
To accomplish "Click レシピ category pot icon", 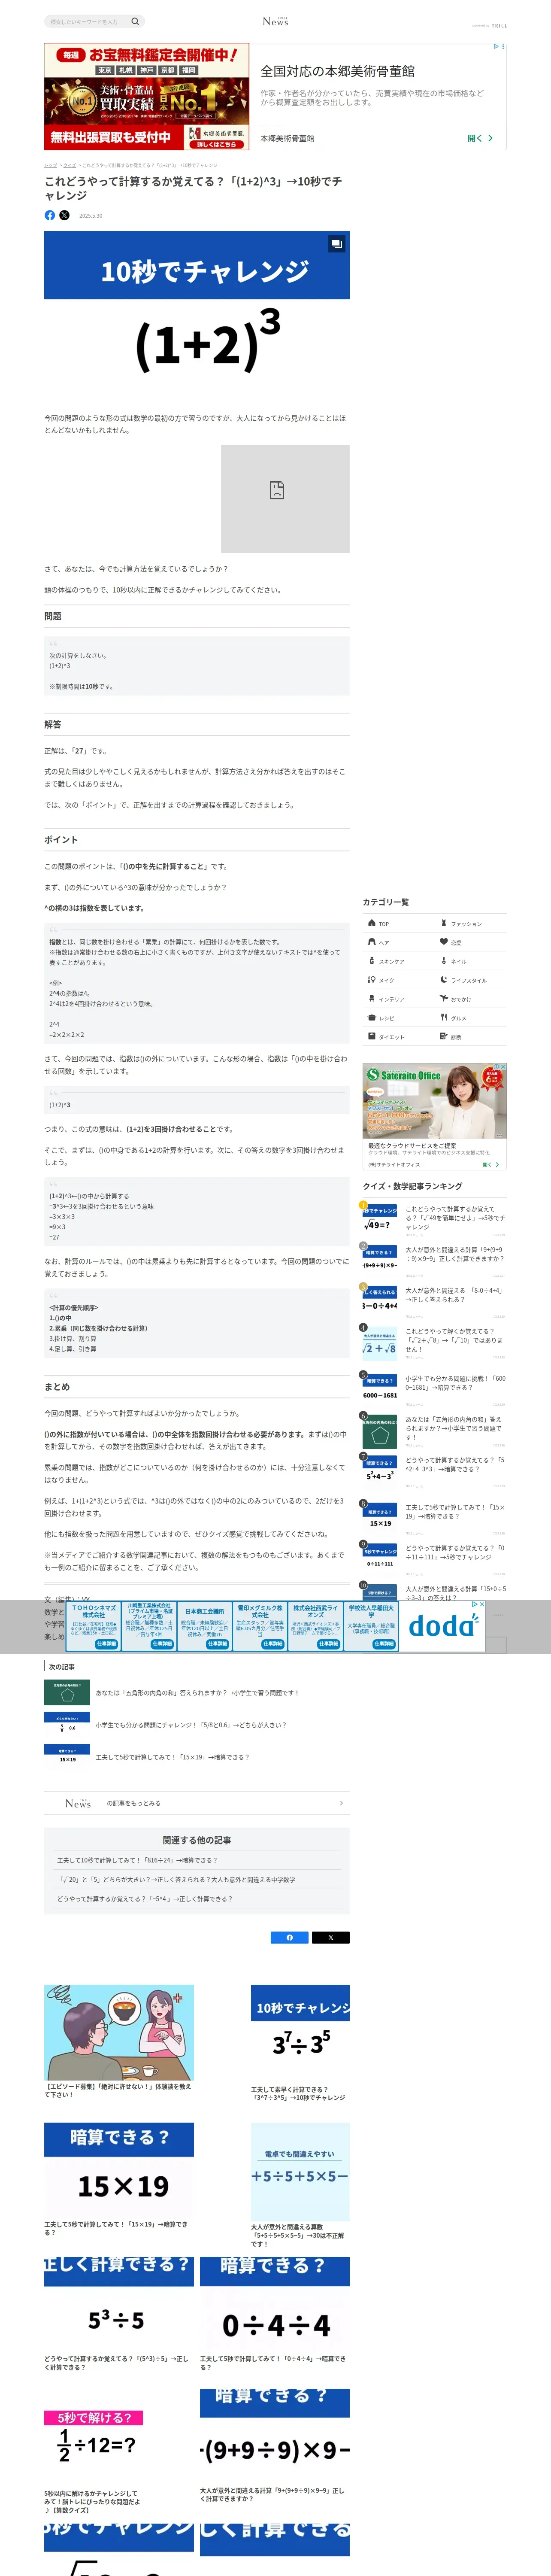I will 371,1017.
